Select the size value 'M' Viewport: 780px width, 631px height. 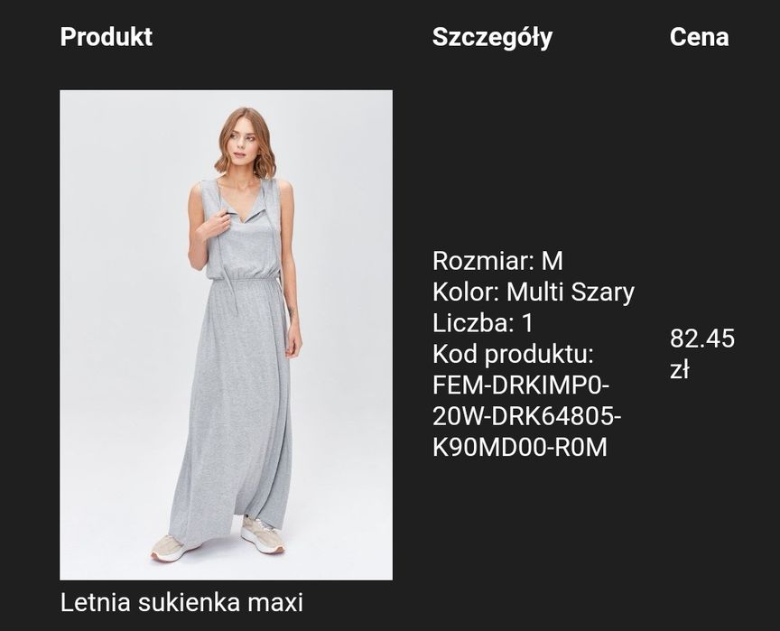[x=552, y=262]
